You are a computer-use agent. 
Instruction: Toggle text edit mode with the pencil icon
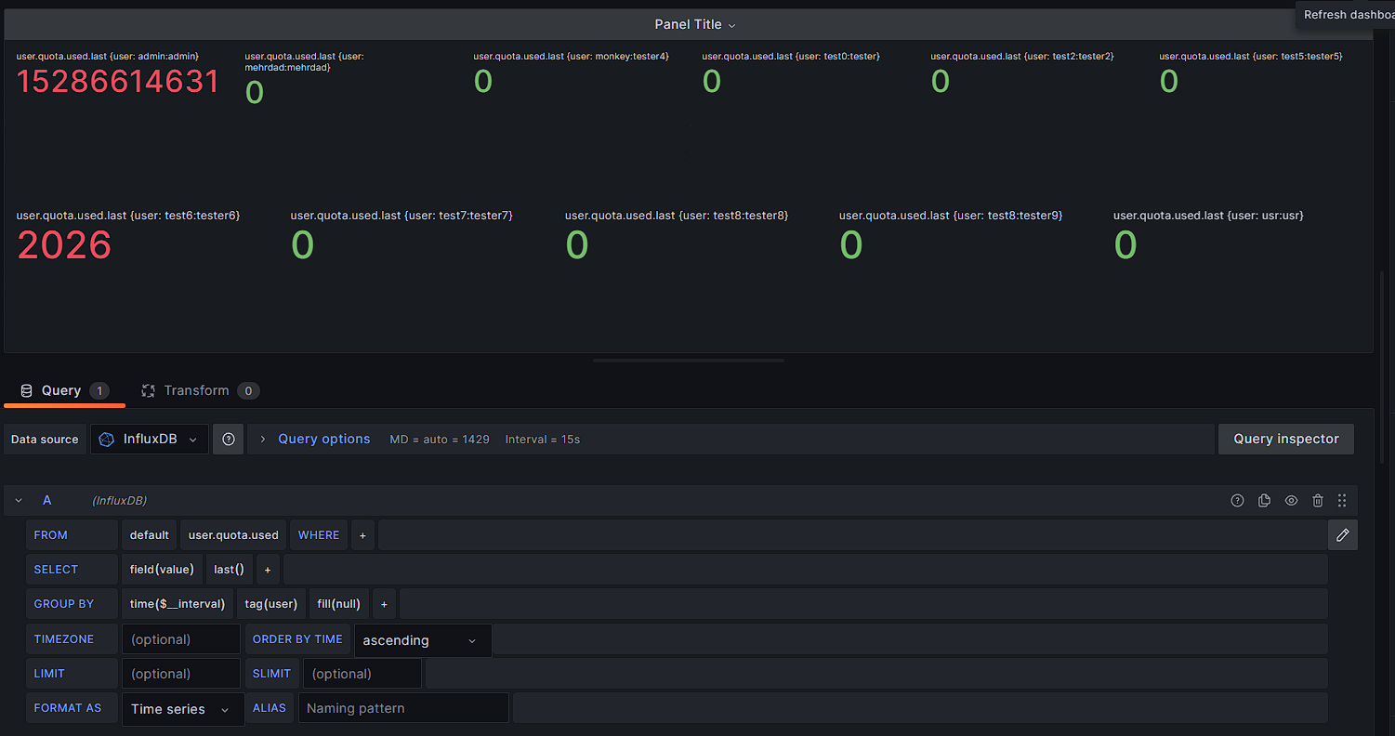click(x=1342, y=535)
